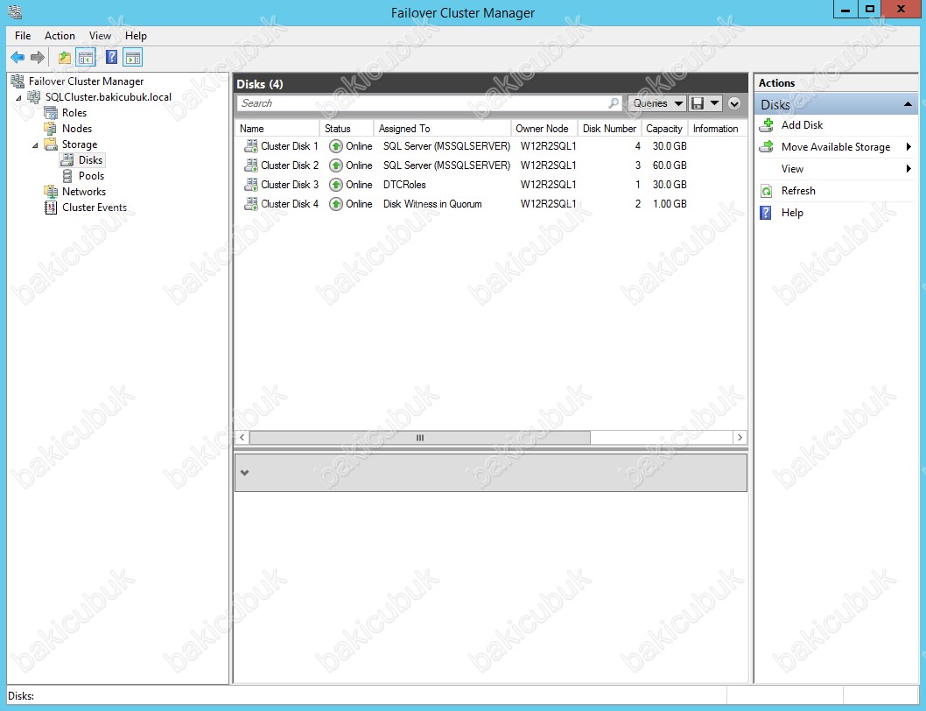Sort by the Name column header
The image size is (926, 711).
[x=277, y=128]
